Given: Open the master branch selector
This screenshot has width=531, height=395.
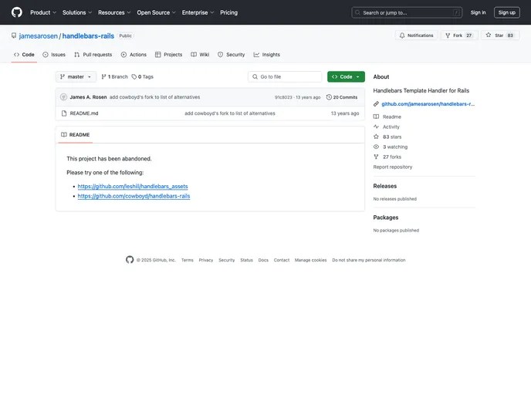Looking at the screenshot, I should pyautogui.click(x=76, y=77).
